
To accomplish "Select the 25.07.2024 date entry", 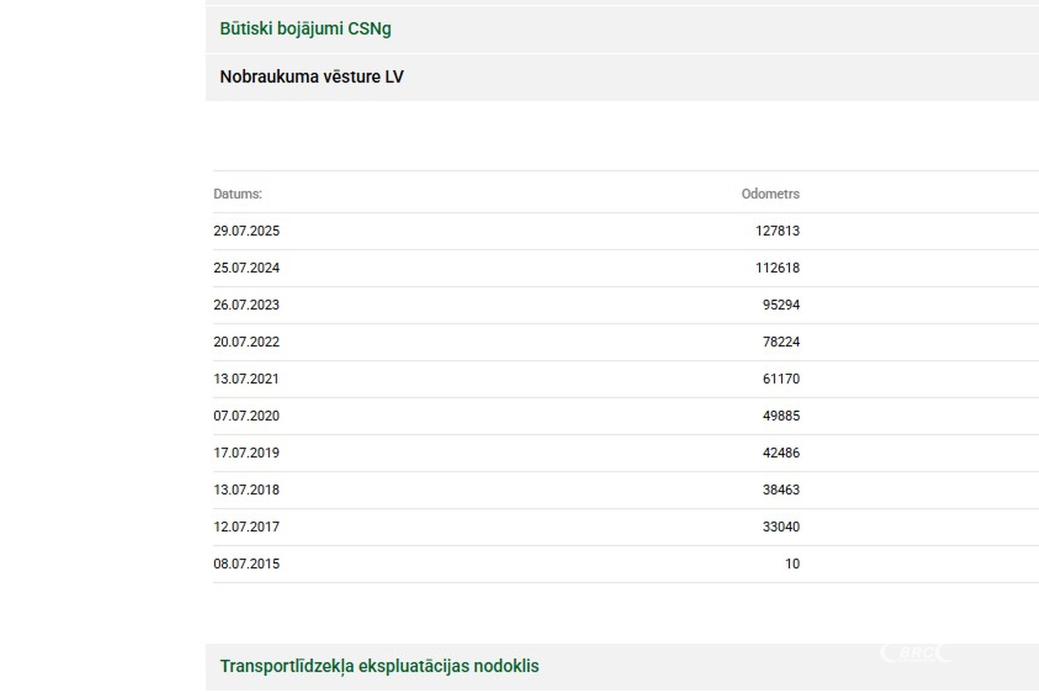I will (246, 268).
